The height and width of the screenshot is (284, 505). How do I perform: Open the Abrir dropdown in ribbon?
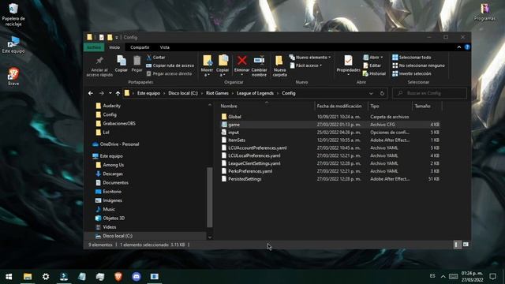point(373,58)
